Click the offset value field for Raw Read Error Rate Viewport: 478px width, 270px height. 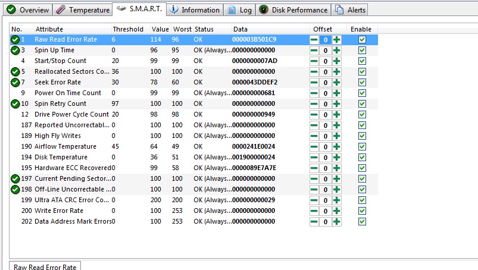pos(325,40)
